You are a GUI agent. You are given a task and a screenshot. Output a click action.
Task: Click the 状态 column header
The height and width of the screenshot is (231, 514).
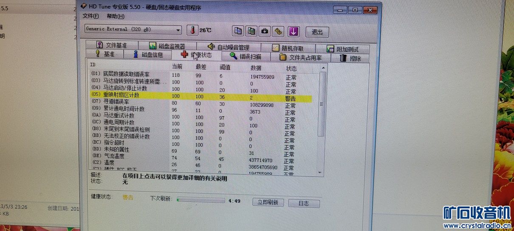coord(291,68)
